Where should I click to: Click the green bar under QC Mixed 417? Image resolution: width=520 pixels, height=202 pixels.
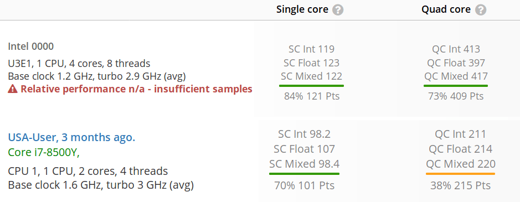456,86
